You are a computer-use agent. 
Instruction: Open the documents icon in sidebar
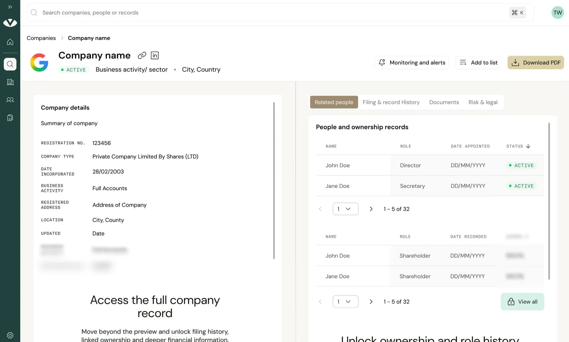point(10,118)
